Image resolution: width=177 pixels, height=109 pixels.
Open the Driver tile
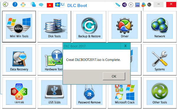(x=124, y=26)
